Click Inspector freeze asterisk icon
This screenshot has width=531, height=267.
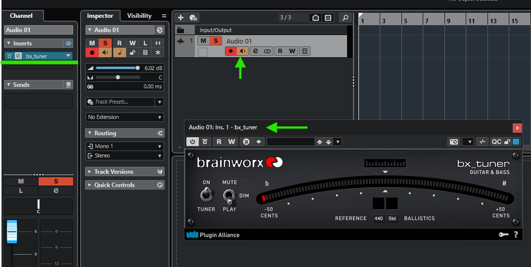tap(158, 52)
